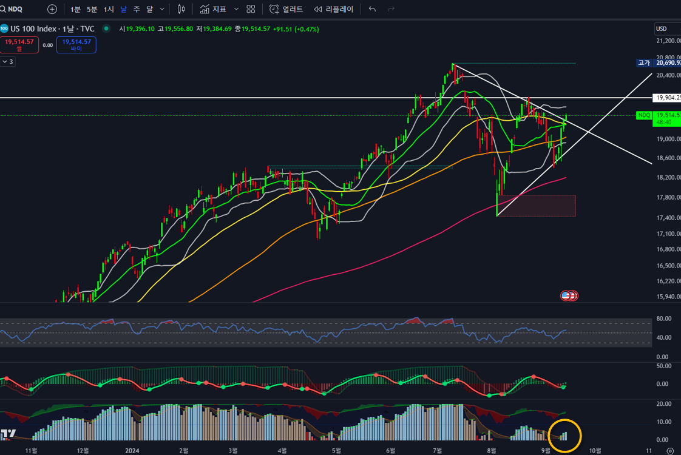The width and height of the screenshot is (681, 455).
Task: Open the 지표 indicators dialog
Action: (x=213, y=9)
